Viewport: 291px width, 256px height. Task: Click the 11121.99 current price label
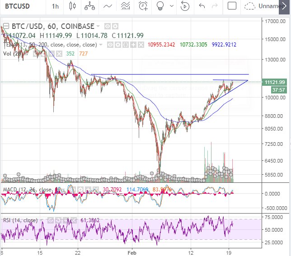[274, 82]
